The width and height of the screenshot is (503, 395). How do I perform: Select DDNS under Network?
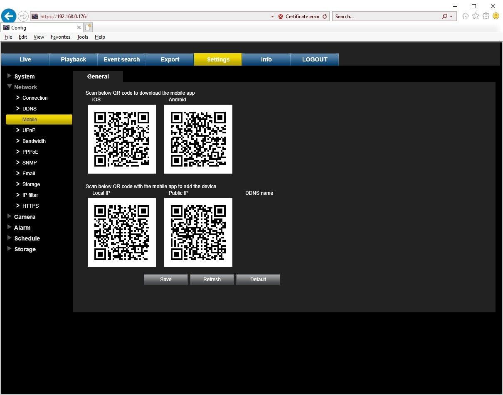tap(30, 108)
